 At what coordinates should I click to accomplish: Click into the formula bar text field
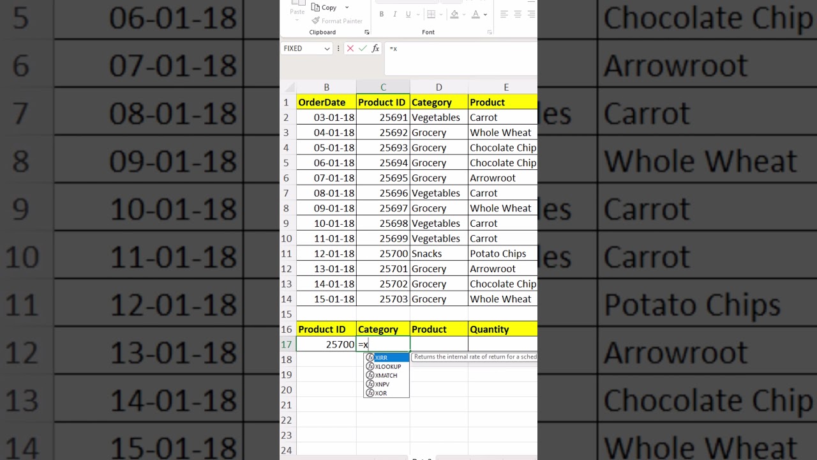pos(461,59)
